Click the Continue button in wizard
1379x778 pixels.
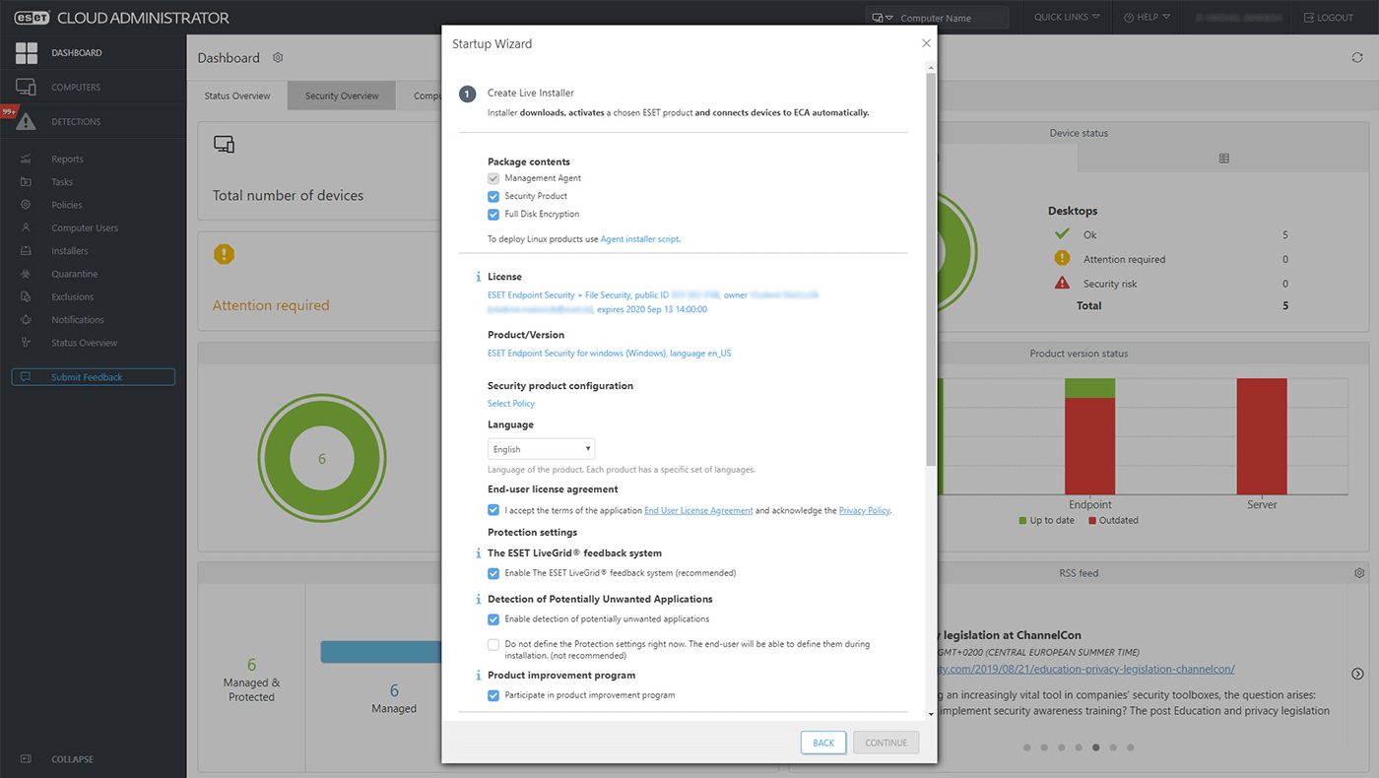tap(886, 743)
